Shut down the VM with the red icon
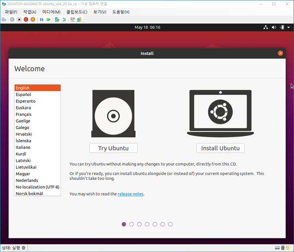This screenshot has width=294, height=252. [x=26, y=20]
